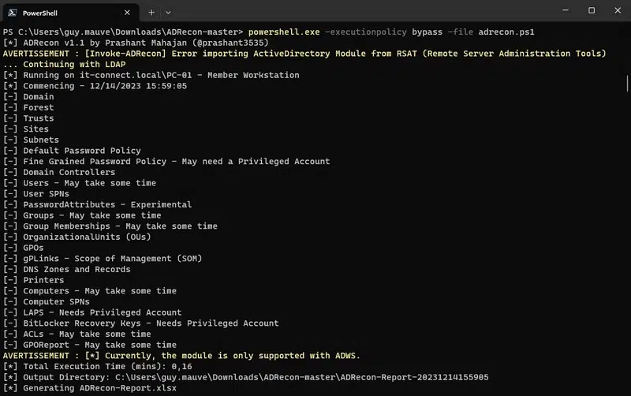Click the 'Running on it-connect.local\PC-01' line

(151, 75)
